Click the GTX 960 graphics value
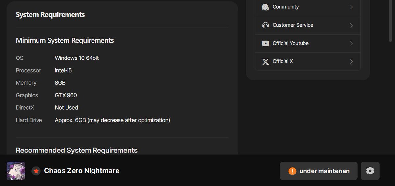Screen dimensions: 395x186 pos(66,96)
